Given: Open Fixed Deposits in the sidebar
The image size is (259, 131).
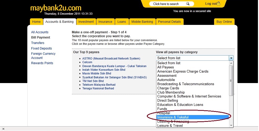Looking at the screenshot, I should pos(42,48).
